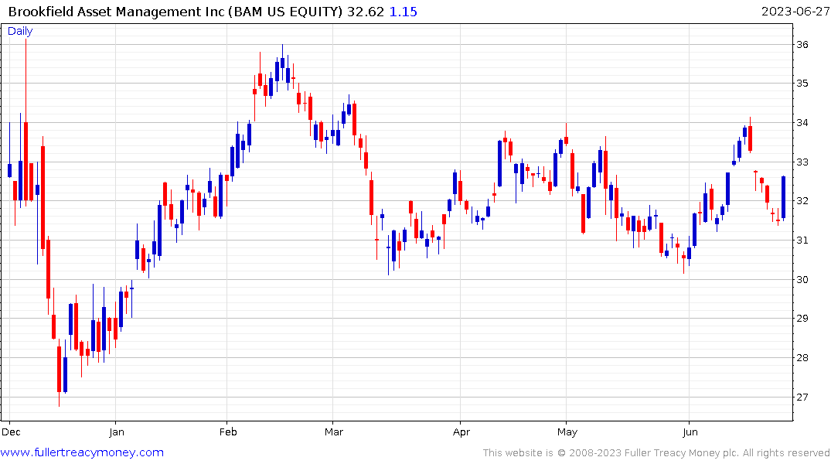Click the latest blue candle at chart's right edge
831x464 pixels.
pos(783,198)
